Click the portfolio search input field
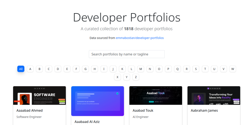 point(127,54)
